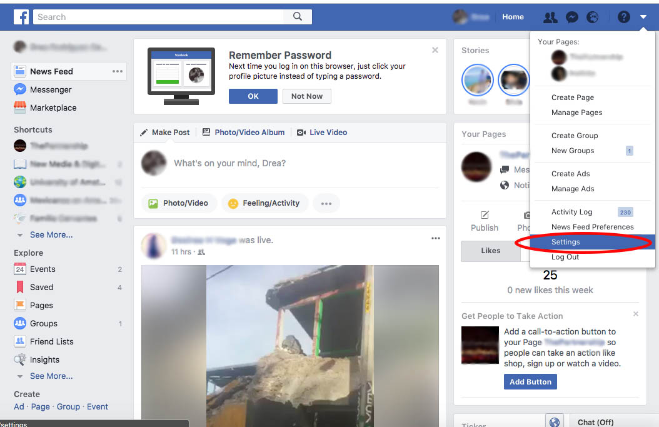
Task: Click the Pages flag icon
Action: (x=20, y=305)
